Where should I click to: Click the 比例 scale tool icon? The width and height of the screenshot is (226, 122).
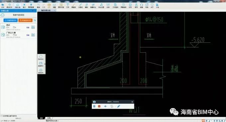point(108,6)
